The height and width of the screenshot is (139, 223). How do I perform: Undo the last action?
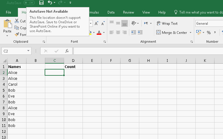click(50, 3)
